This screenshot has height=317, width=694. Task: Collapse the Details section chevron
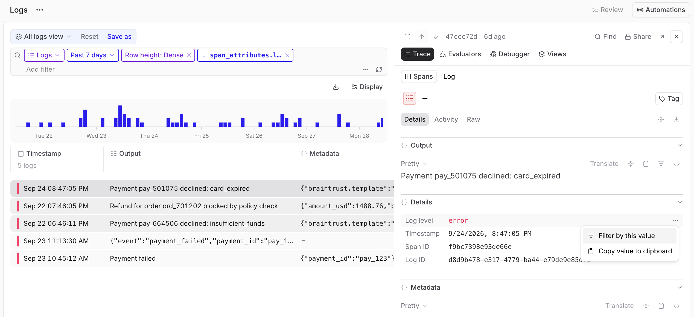click(x=680, y=202)
